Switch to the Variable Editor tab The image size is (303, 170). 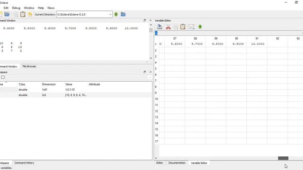click(x=199, y=163)
